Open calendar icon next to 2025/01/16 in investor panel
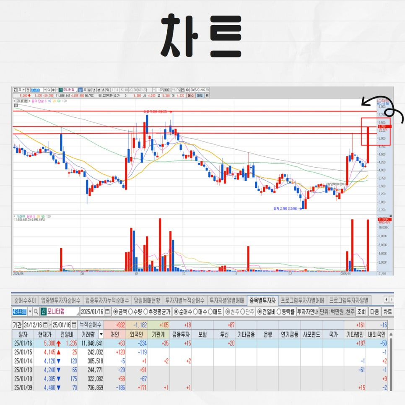Image resolution: width=405 pixels, height=405 pixels. pyautogui.click(x=108, y=312)
